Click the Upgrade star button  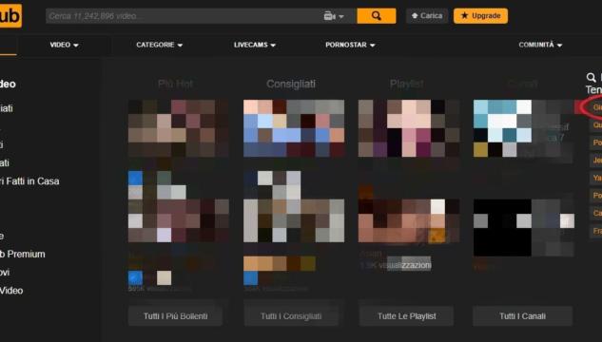[480, 16]
